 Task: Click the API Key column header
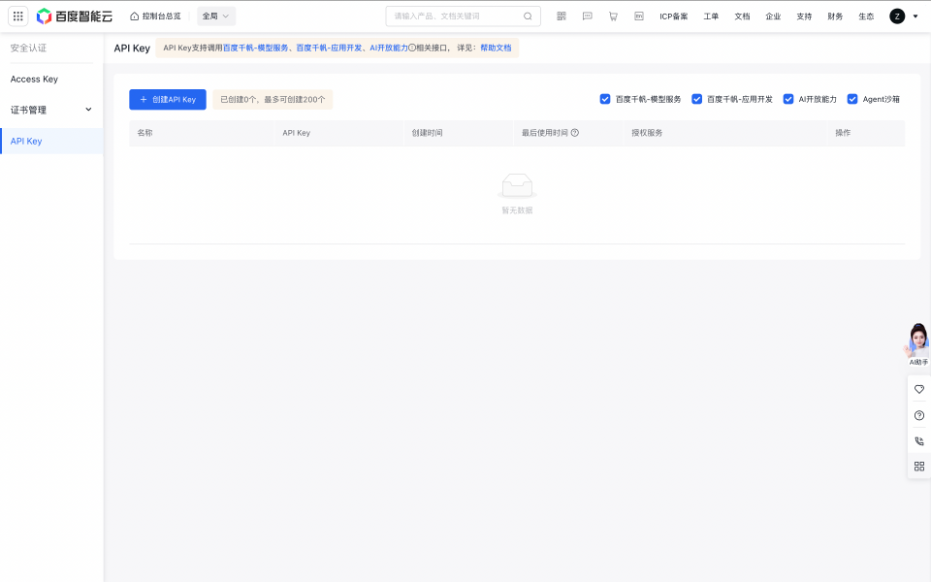pyautogui.click(x=297, y=133)
